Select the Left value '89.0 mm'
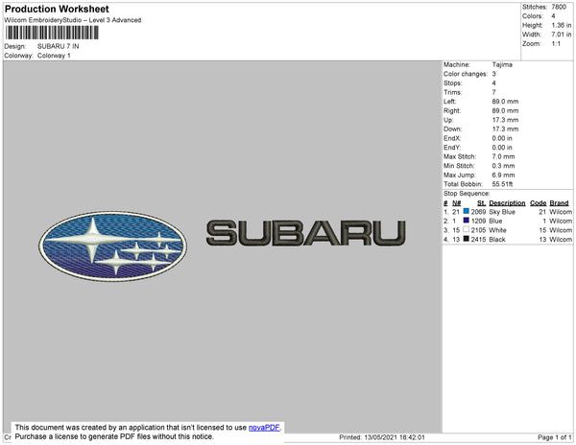This screenshot has width=576, height=445. 505,102
